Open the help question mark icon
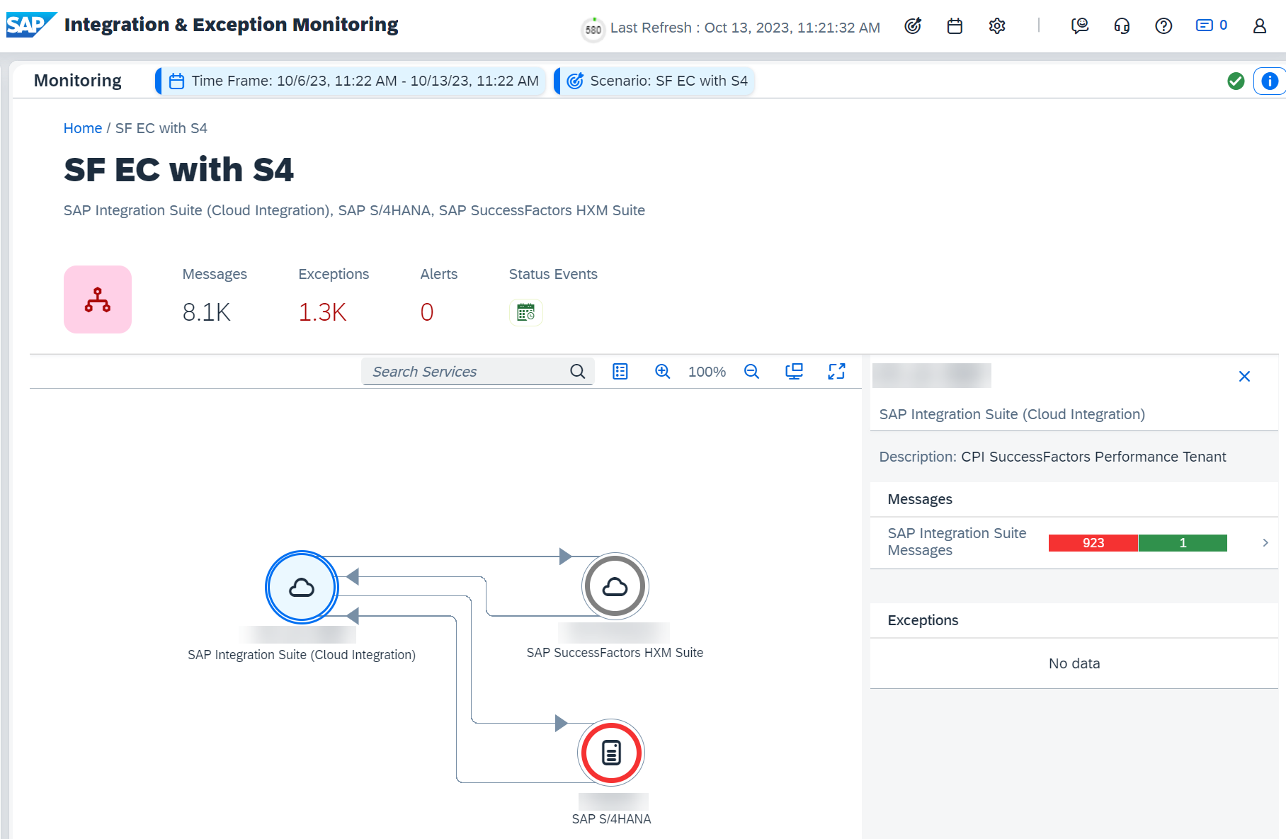 click(1163, 26)
